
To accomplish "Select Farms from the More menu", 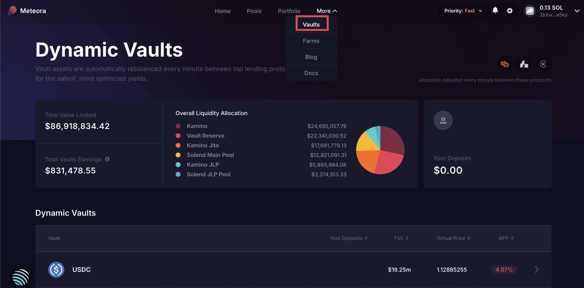I will tap(311, 41).
